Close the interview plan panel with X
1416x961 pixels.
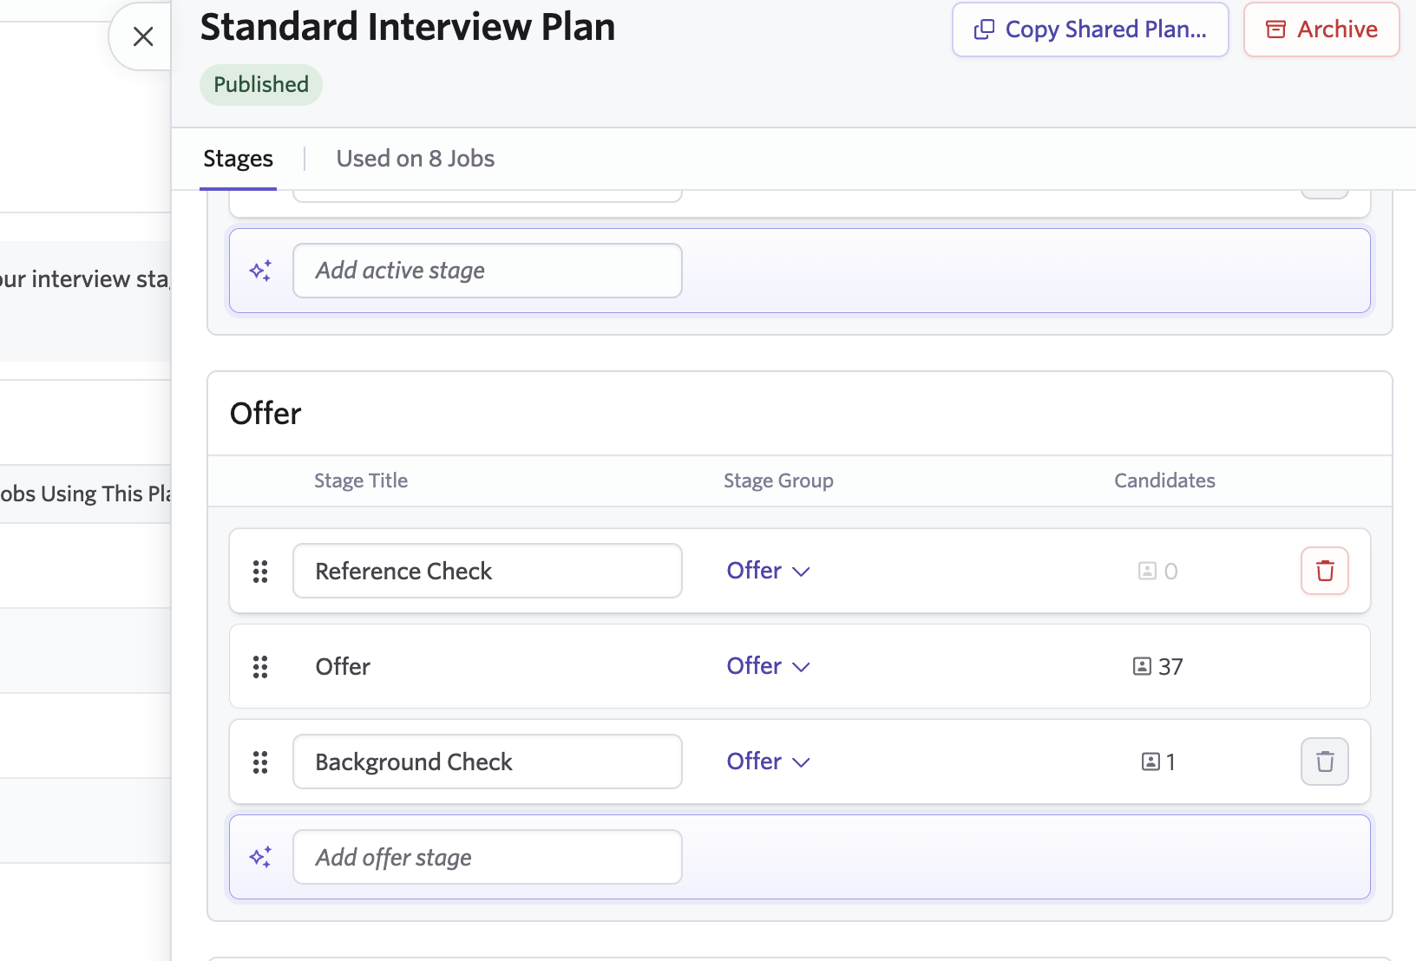[x=143, y=36]
